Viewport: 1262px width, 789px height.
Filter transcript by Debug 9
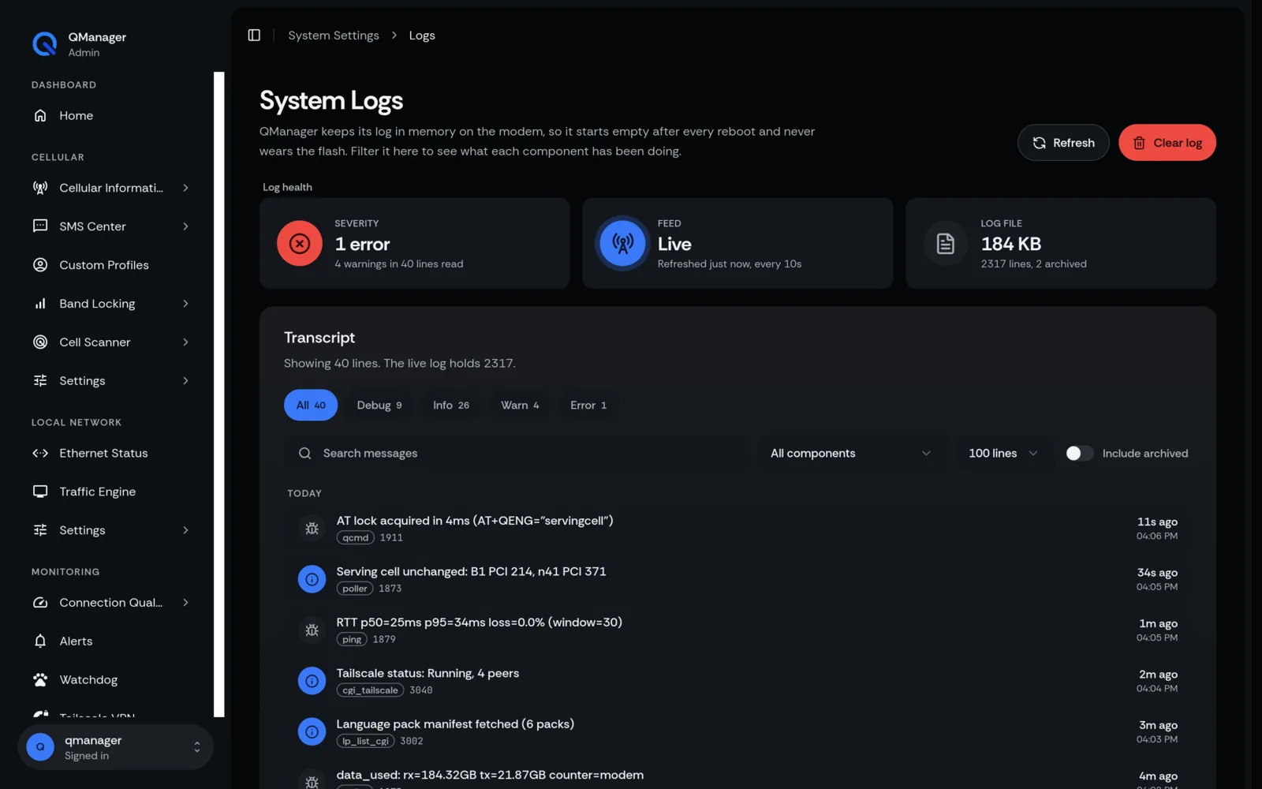(x=379, y=406)
